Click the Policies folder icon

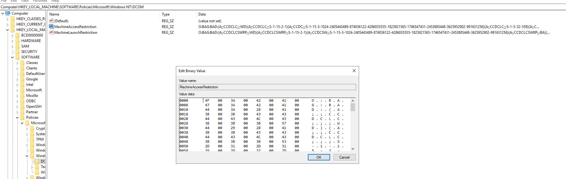(x=22, y=117)
